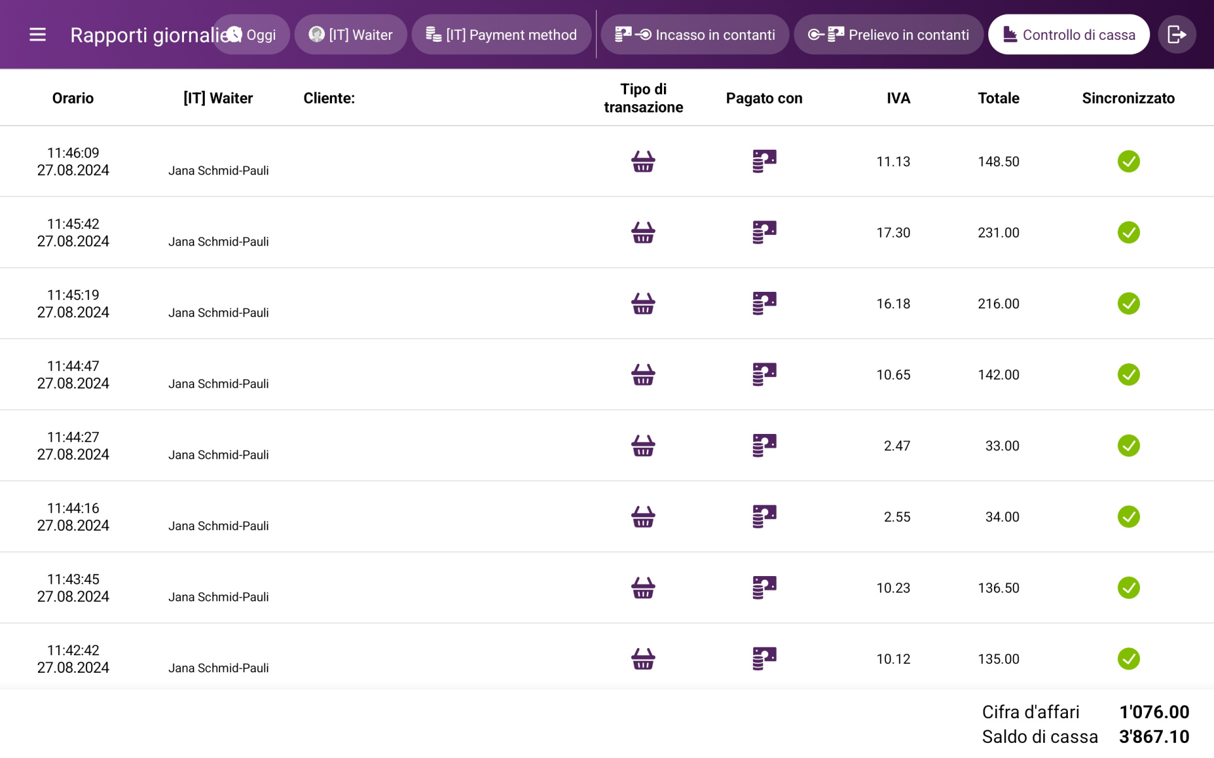Click total 34.00 value
Image resolution: width=1214 pixels, height=758 pixels.
click(1002, 517)
